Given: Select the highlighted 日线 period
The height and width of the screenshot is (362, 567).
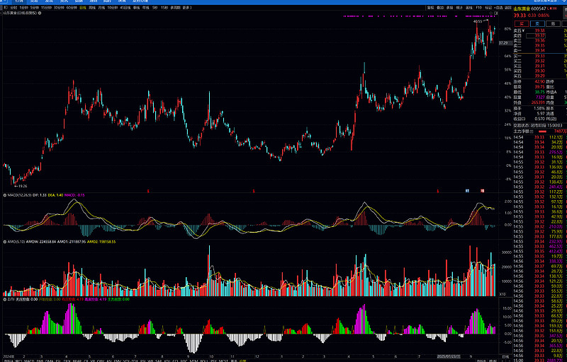Looking at the screenshot, I should click(83, 8).
